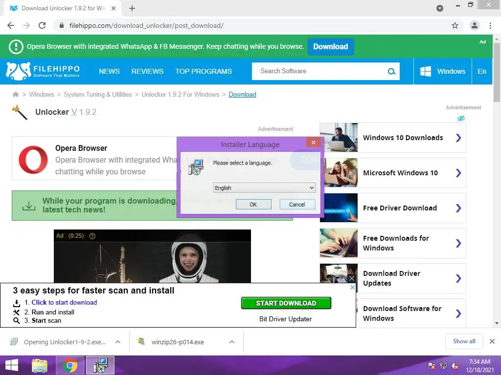This screenshot has height=375, width=501.
Task: Confirm language with OK button
Action: pos(253,205)
